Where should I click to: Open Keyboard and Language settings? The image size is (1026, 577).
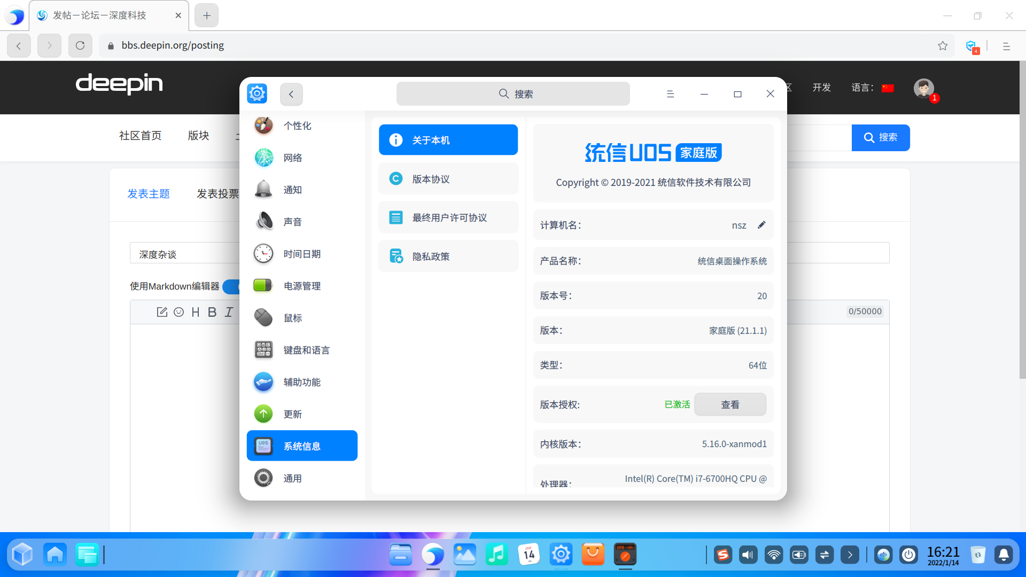click(x=306, y=350)
